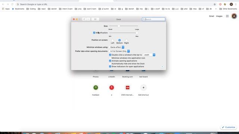The height and width of the screenshot is (134, 239).
Task: Open 'exch 3 sem' bookmarks folder
Action: [90, 9]
